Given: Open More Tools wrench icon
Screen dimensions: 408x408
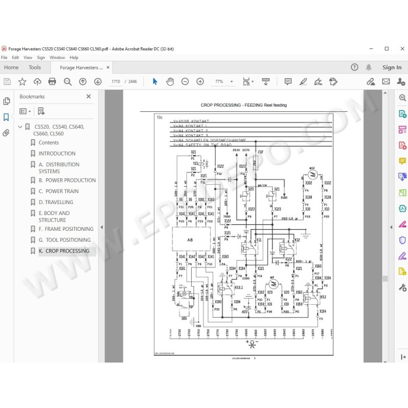Looking at the screenshot, I should click(402, 287).
